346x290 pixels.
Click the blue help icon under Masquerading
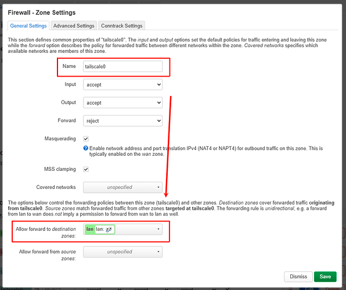[x=85, y=148]
